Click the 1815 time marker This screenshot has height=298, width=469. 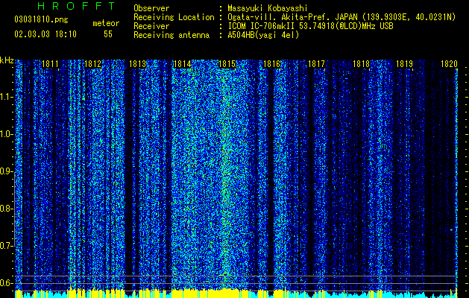pyautogui.click(x=227, y=64)
